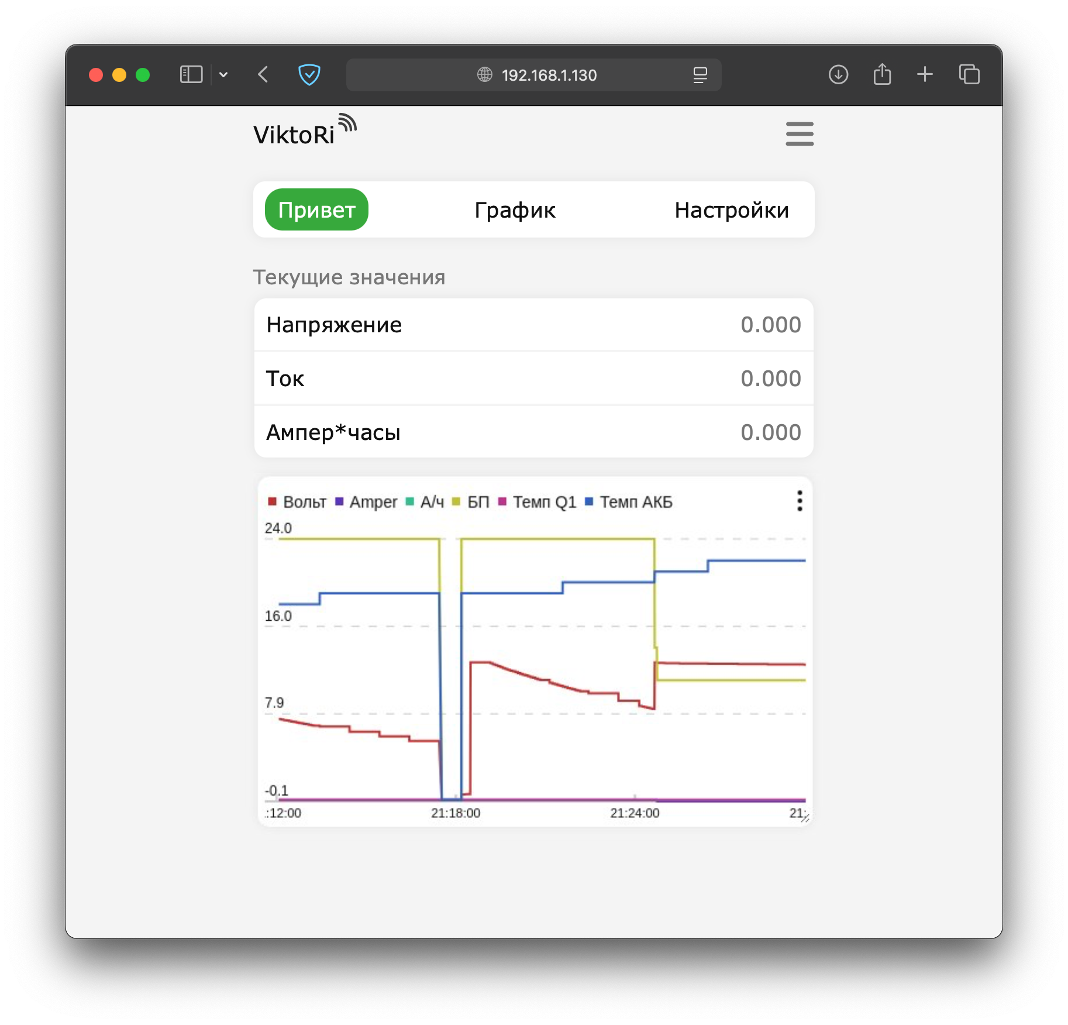The height and width of the screenshot is (1025, 1068).
Task: Toggle the Темп АКБ legend entry
Action: [629, 502]
